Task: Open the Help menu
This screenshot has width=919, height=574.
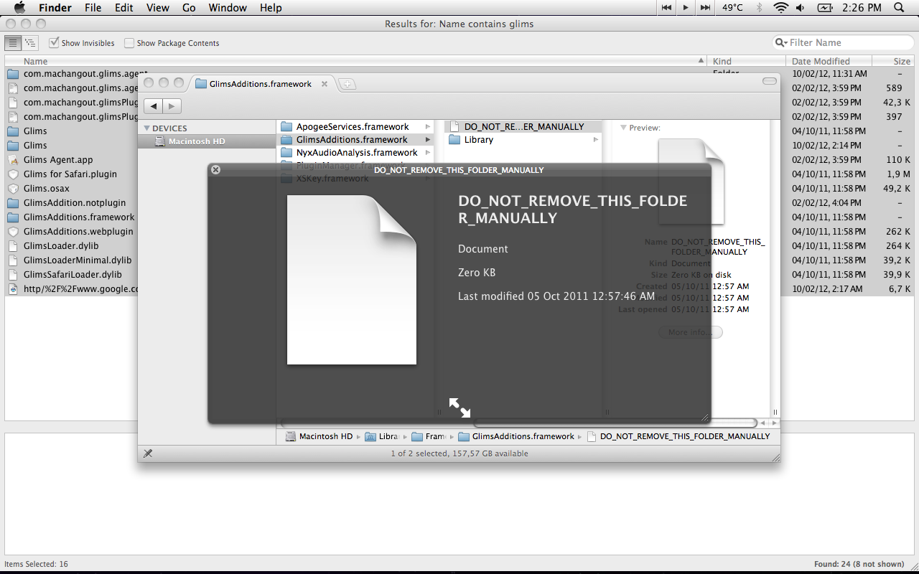Action: pos(271,8)
